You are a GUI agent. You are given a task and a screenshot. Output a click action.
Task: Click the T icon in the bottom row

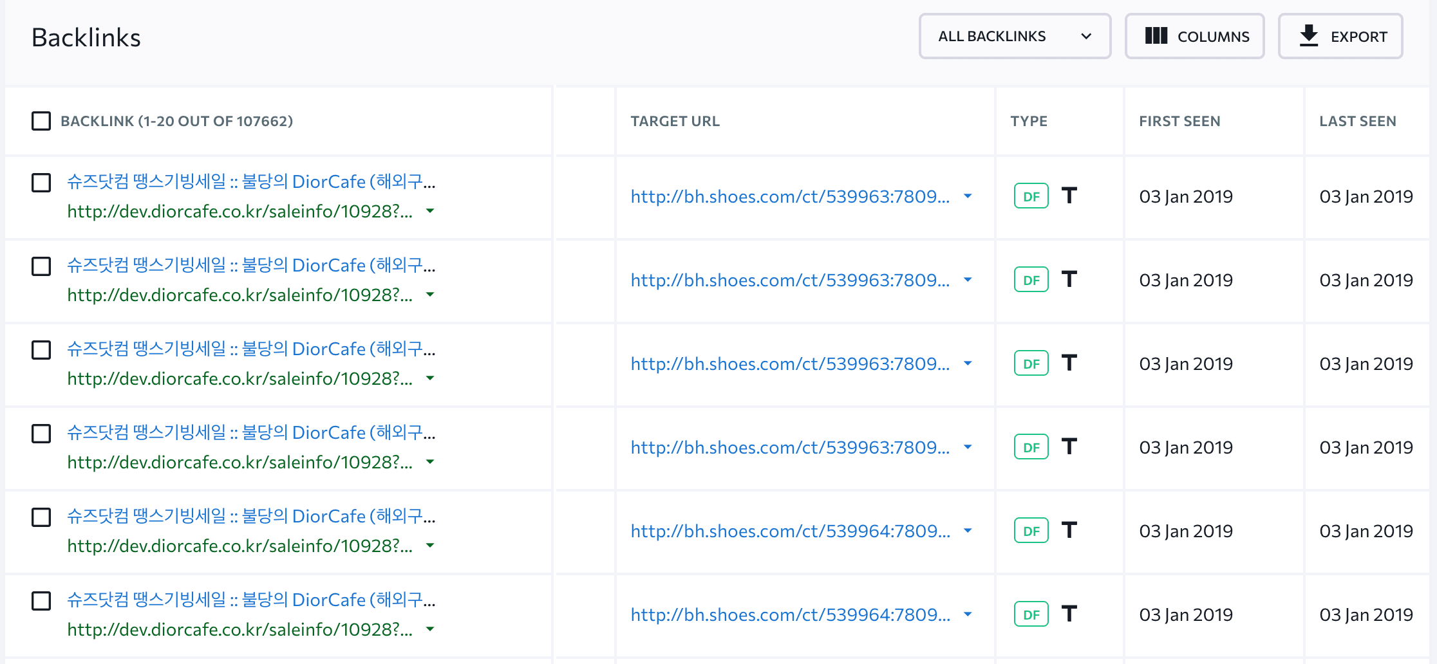coord(1069,614)
